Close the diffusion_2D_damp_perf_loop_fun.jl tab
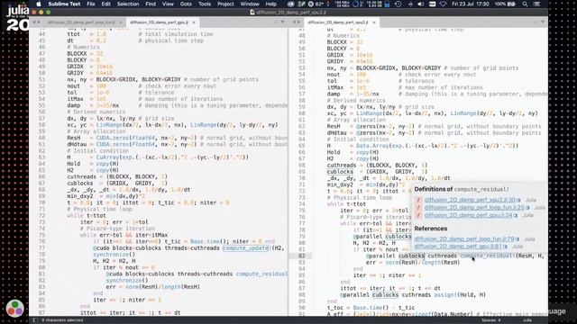 [120, 22]
